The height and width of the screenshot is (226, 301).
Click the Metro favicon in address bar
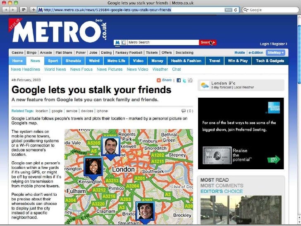click(x=41, y=10)
